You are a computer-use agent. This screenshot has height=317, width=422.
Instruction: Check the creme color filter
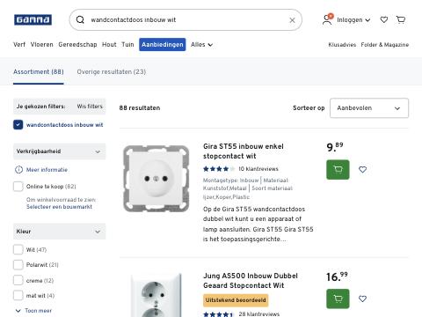click(18, 280)
